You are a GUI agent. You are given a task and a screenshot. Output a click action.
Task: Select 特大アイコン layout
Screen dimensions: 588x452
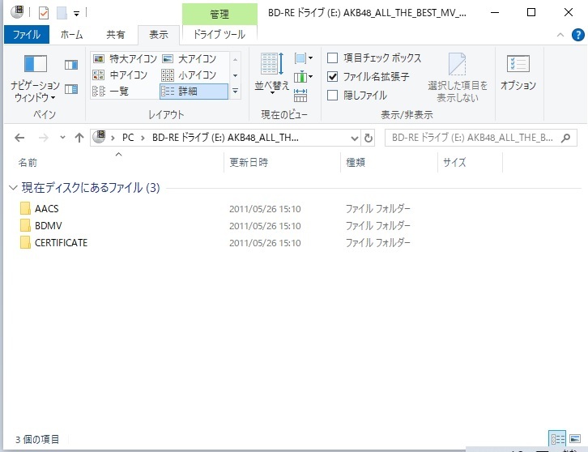pyautogui.click(x=125, y=59)
